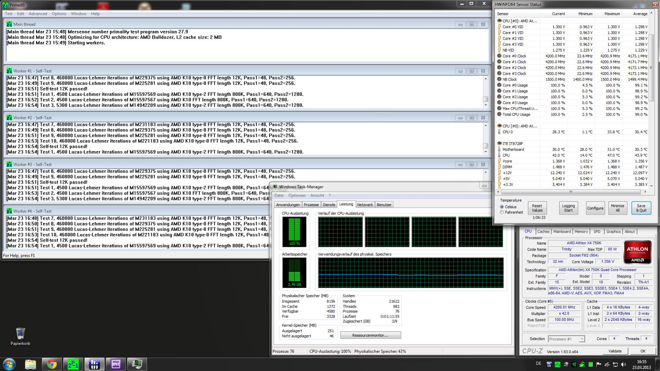660x371 pixels.
Task: Click the Configure button in HWiNFO64
Action: point(595,208)
